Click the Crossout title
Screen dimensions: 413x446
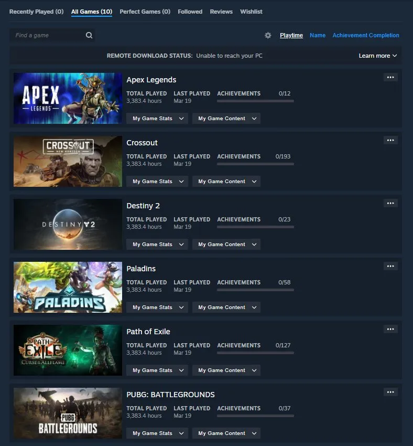(x=142, y=143)
